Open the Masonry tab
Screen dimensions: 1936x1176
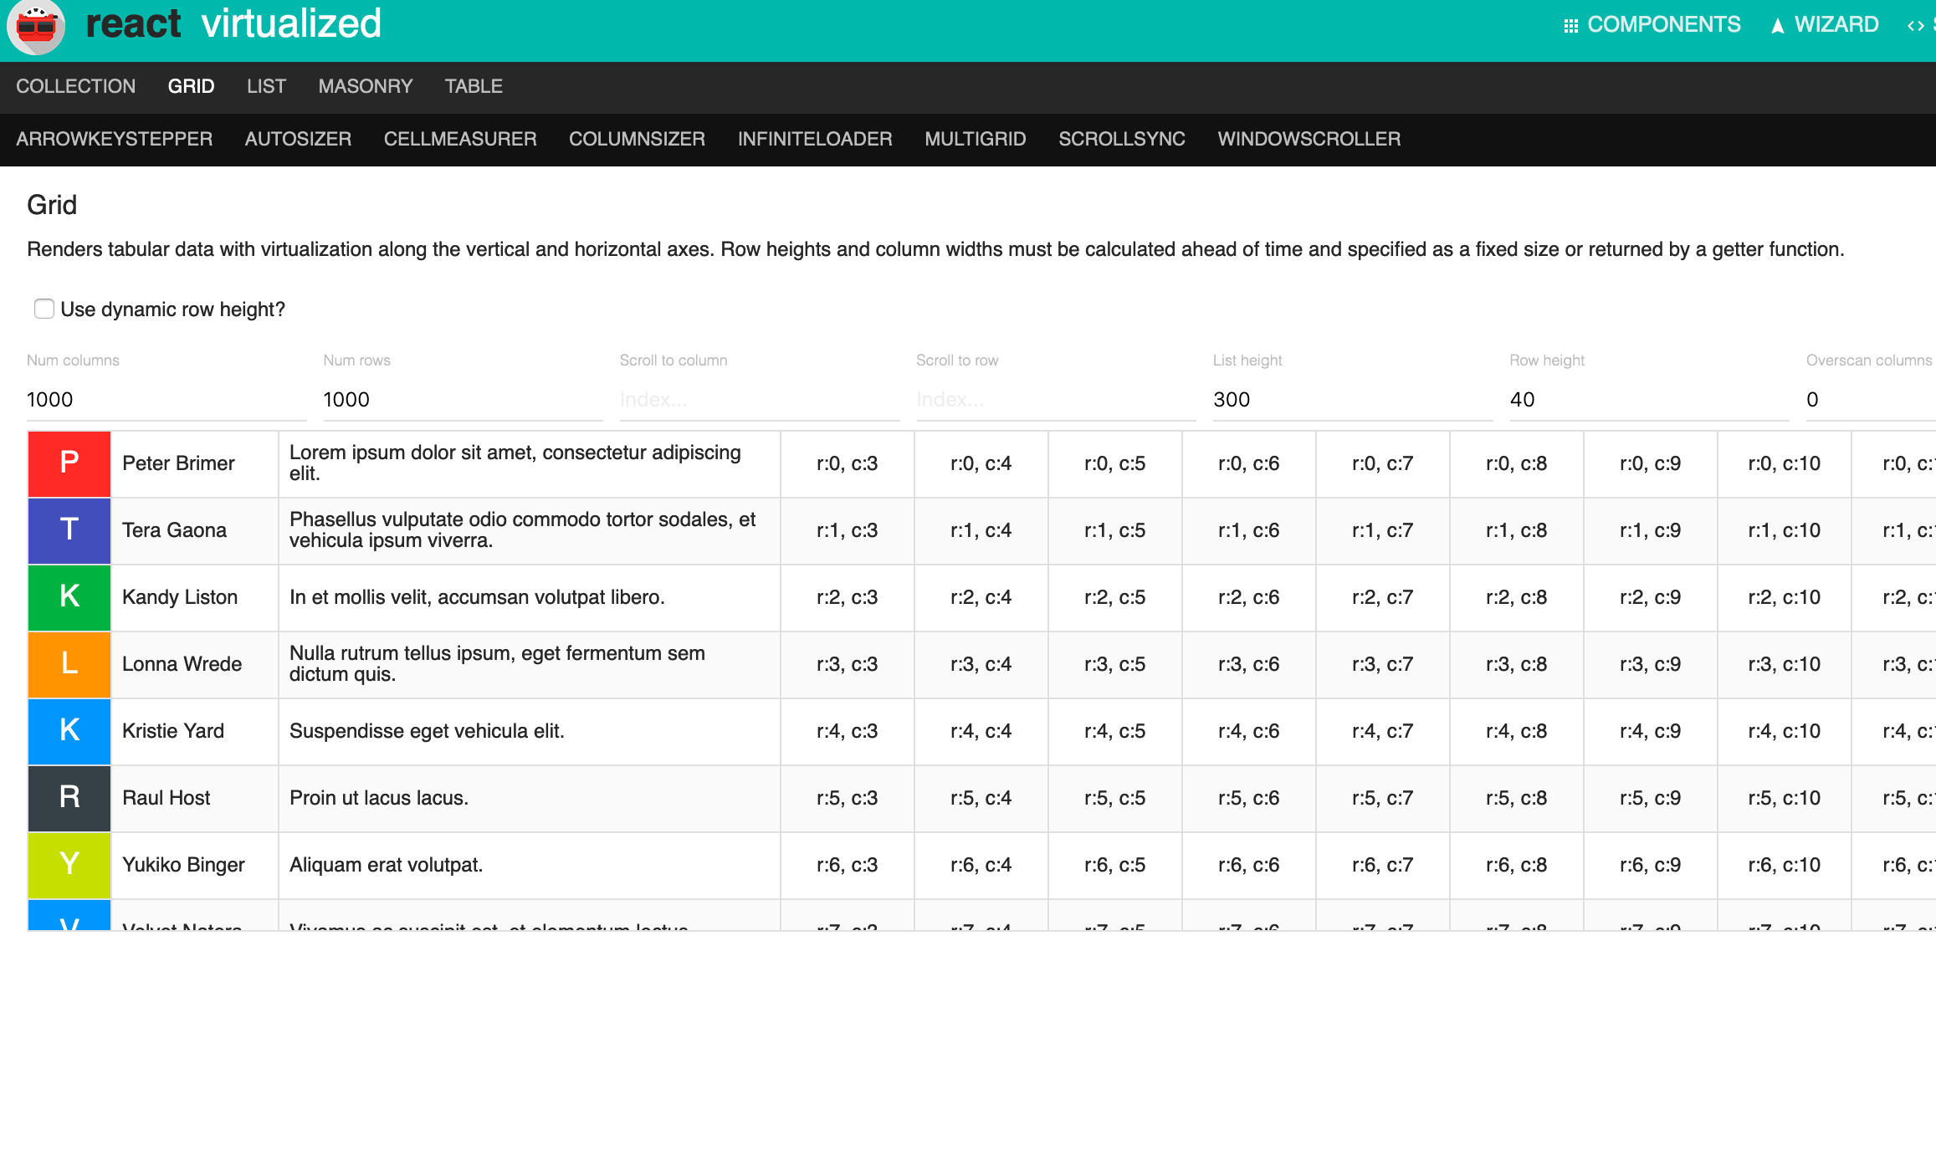point(365,86)
